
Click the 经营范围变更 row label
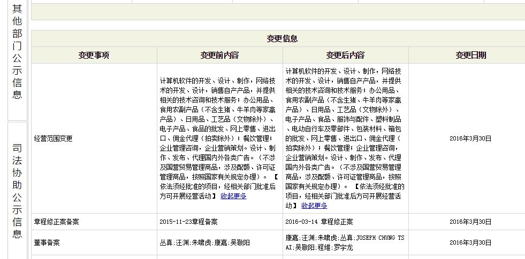coord(53,138)
